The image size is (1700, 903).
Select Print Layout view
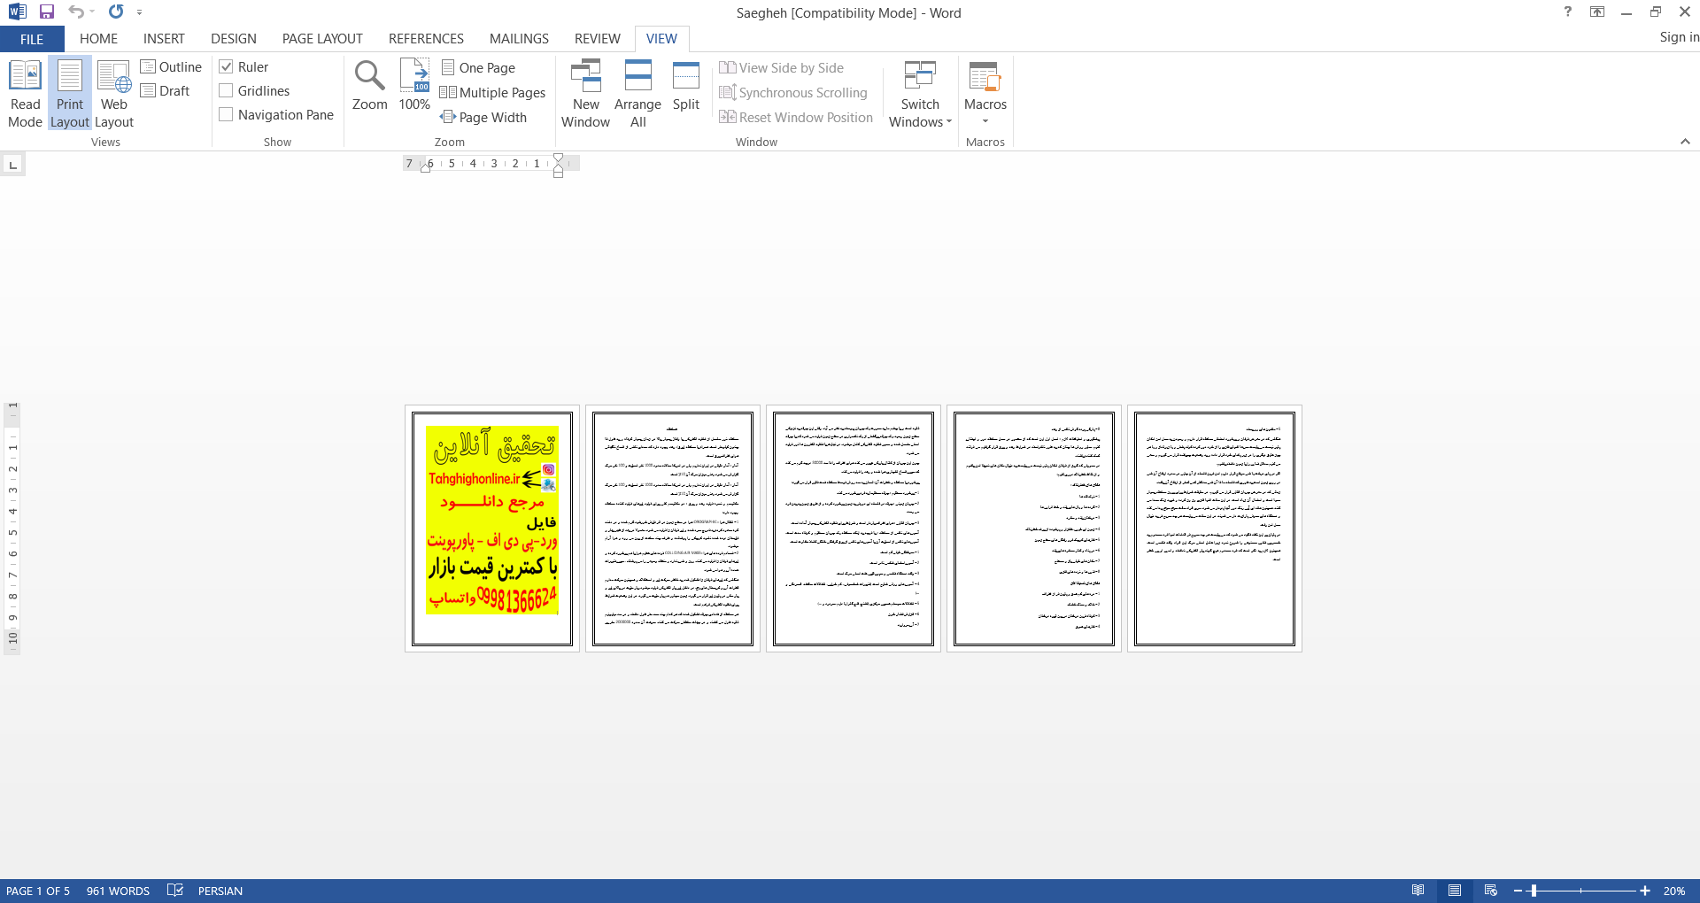coord(70,94)
